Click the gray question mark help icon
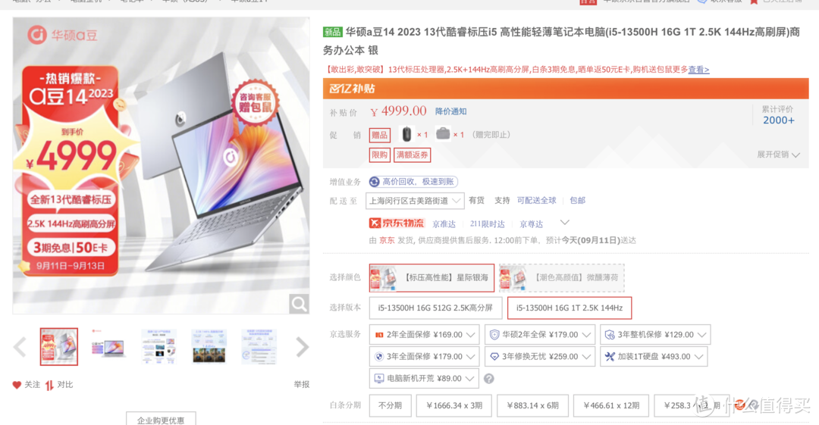 click(488, 379)
